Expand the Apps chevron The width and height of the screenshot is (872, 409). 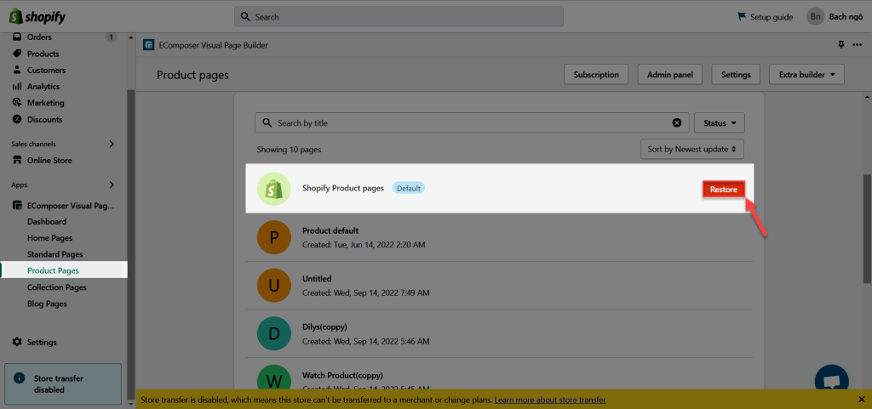112,185
